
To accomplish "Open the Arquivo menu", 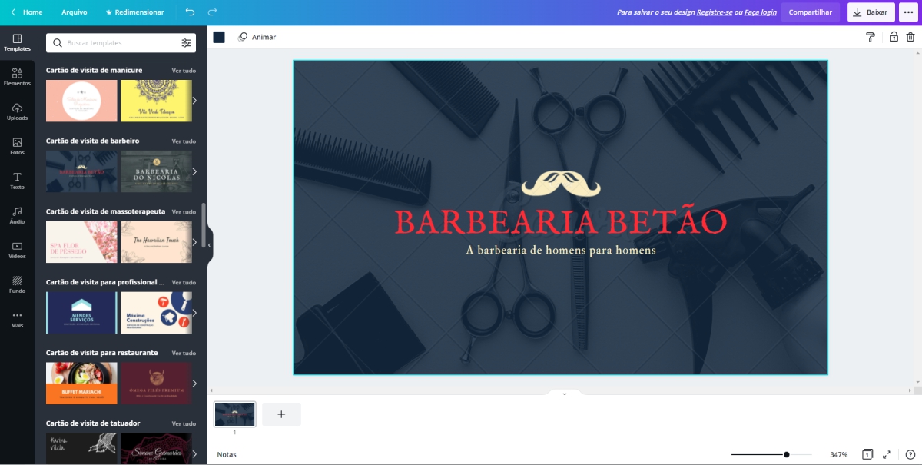I will 75,12.
